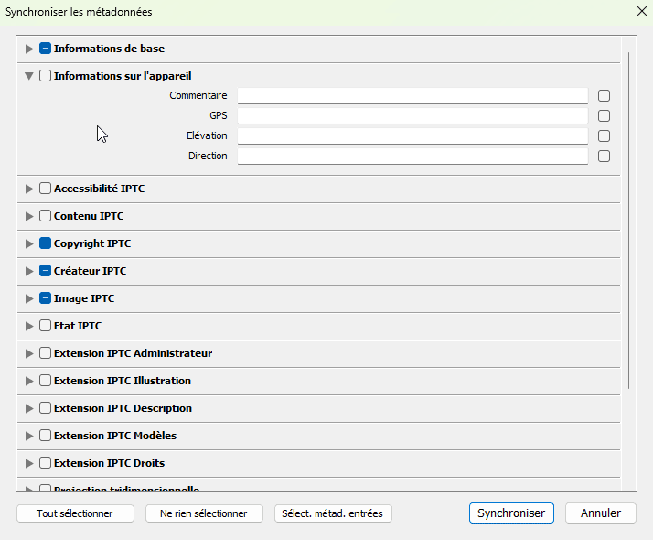653x540 pixels.
Task: Expand the Copyright IPTC section
Action: pos(29,243)
